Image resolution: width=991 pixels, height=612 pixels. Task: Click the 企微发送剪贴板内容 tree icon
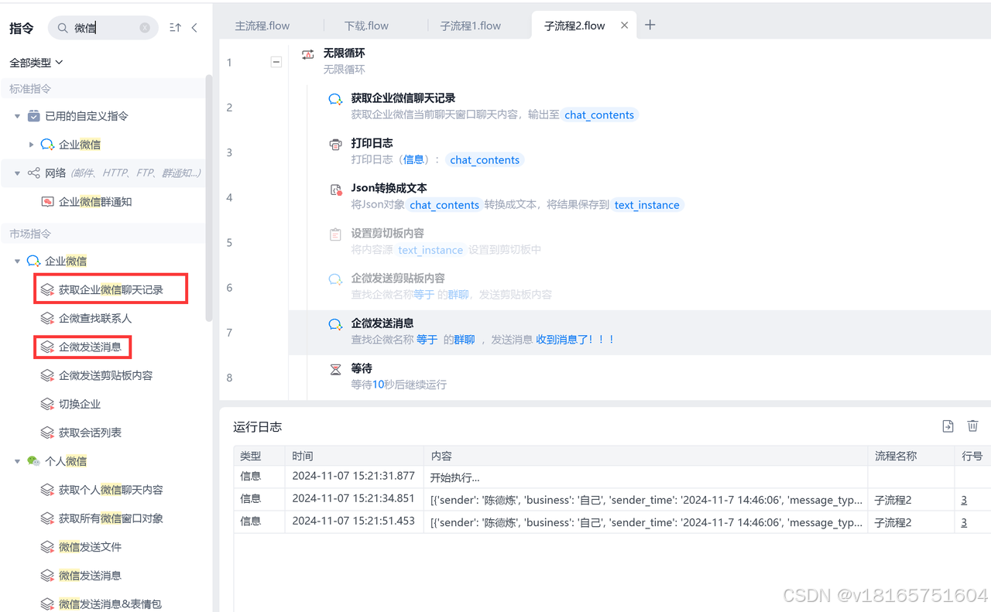tap(47, 376)
